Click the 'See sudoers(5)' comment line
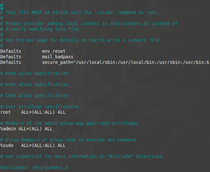 coord(82,156)
